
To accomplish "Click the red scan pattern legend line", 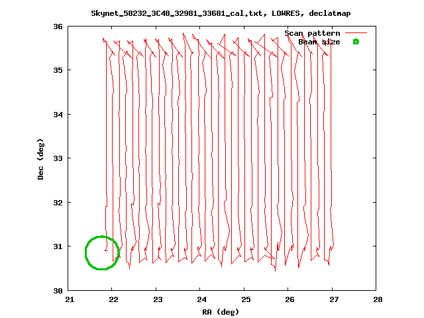I will 356,33.
